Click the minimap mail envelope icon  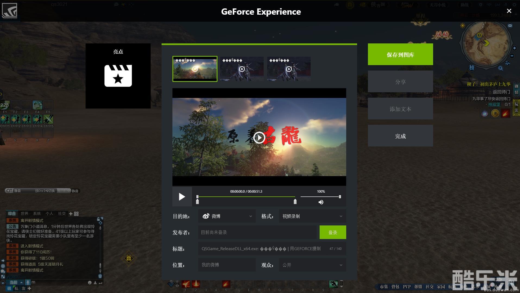(510, 26)
